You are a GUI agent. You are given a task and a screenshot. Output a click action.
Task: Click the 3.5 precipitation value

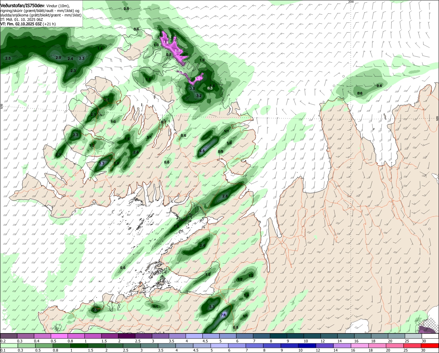[x=192, y=88]
